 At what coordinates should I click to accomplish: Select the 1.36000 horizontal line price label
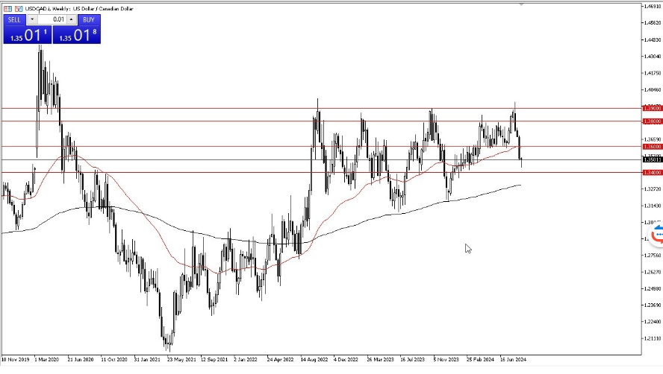click(x=652, y=147)
